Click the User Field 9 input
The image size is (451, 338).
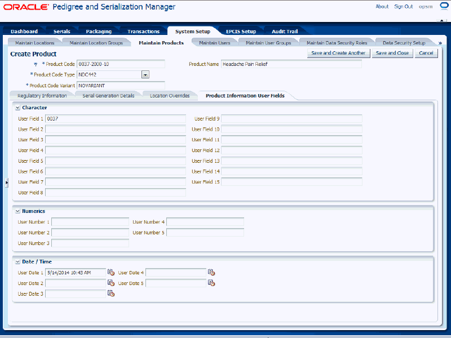[x=291, y=119]
